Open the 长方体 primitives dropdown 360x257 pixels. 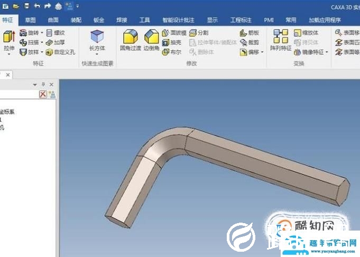pyautogui.click(x=97, y=54)
